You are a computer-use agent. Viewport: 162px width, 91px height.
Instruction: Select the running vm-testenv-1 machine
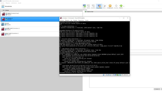(30, 19)
